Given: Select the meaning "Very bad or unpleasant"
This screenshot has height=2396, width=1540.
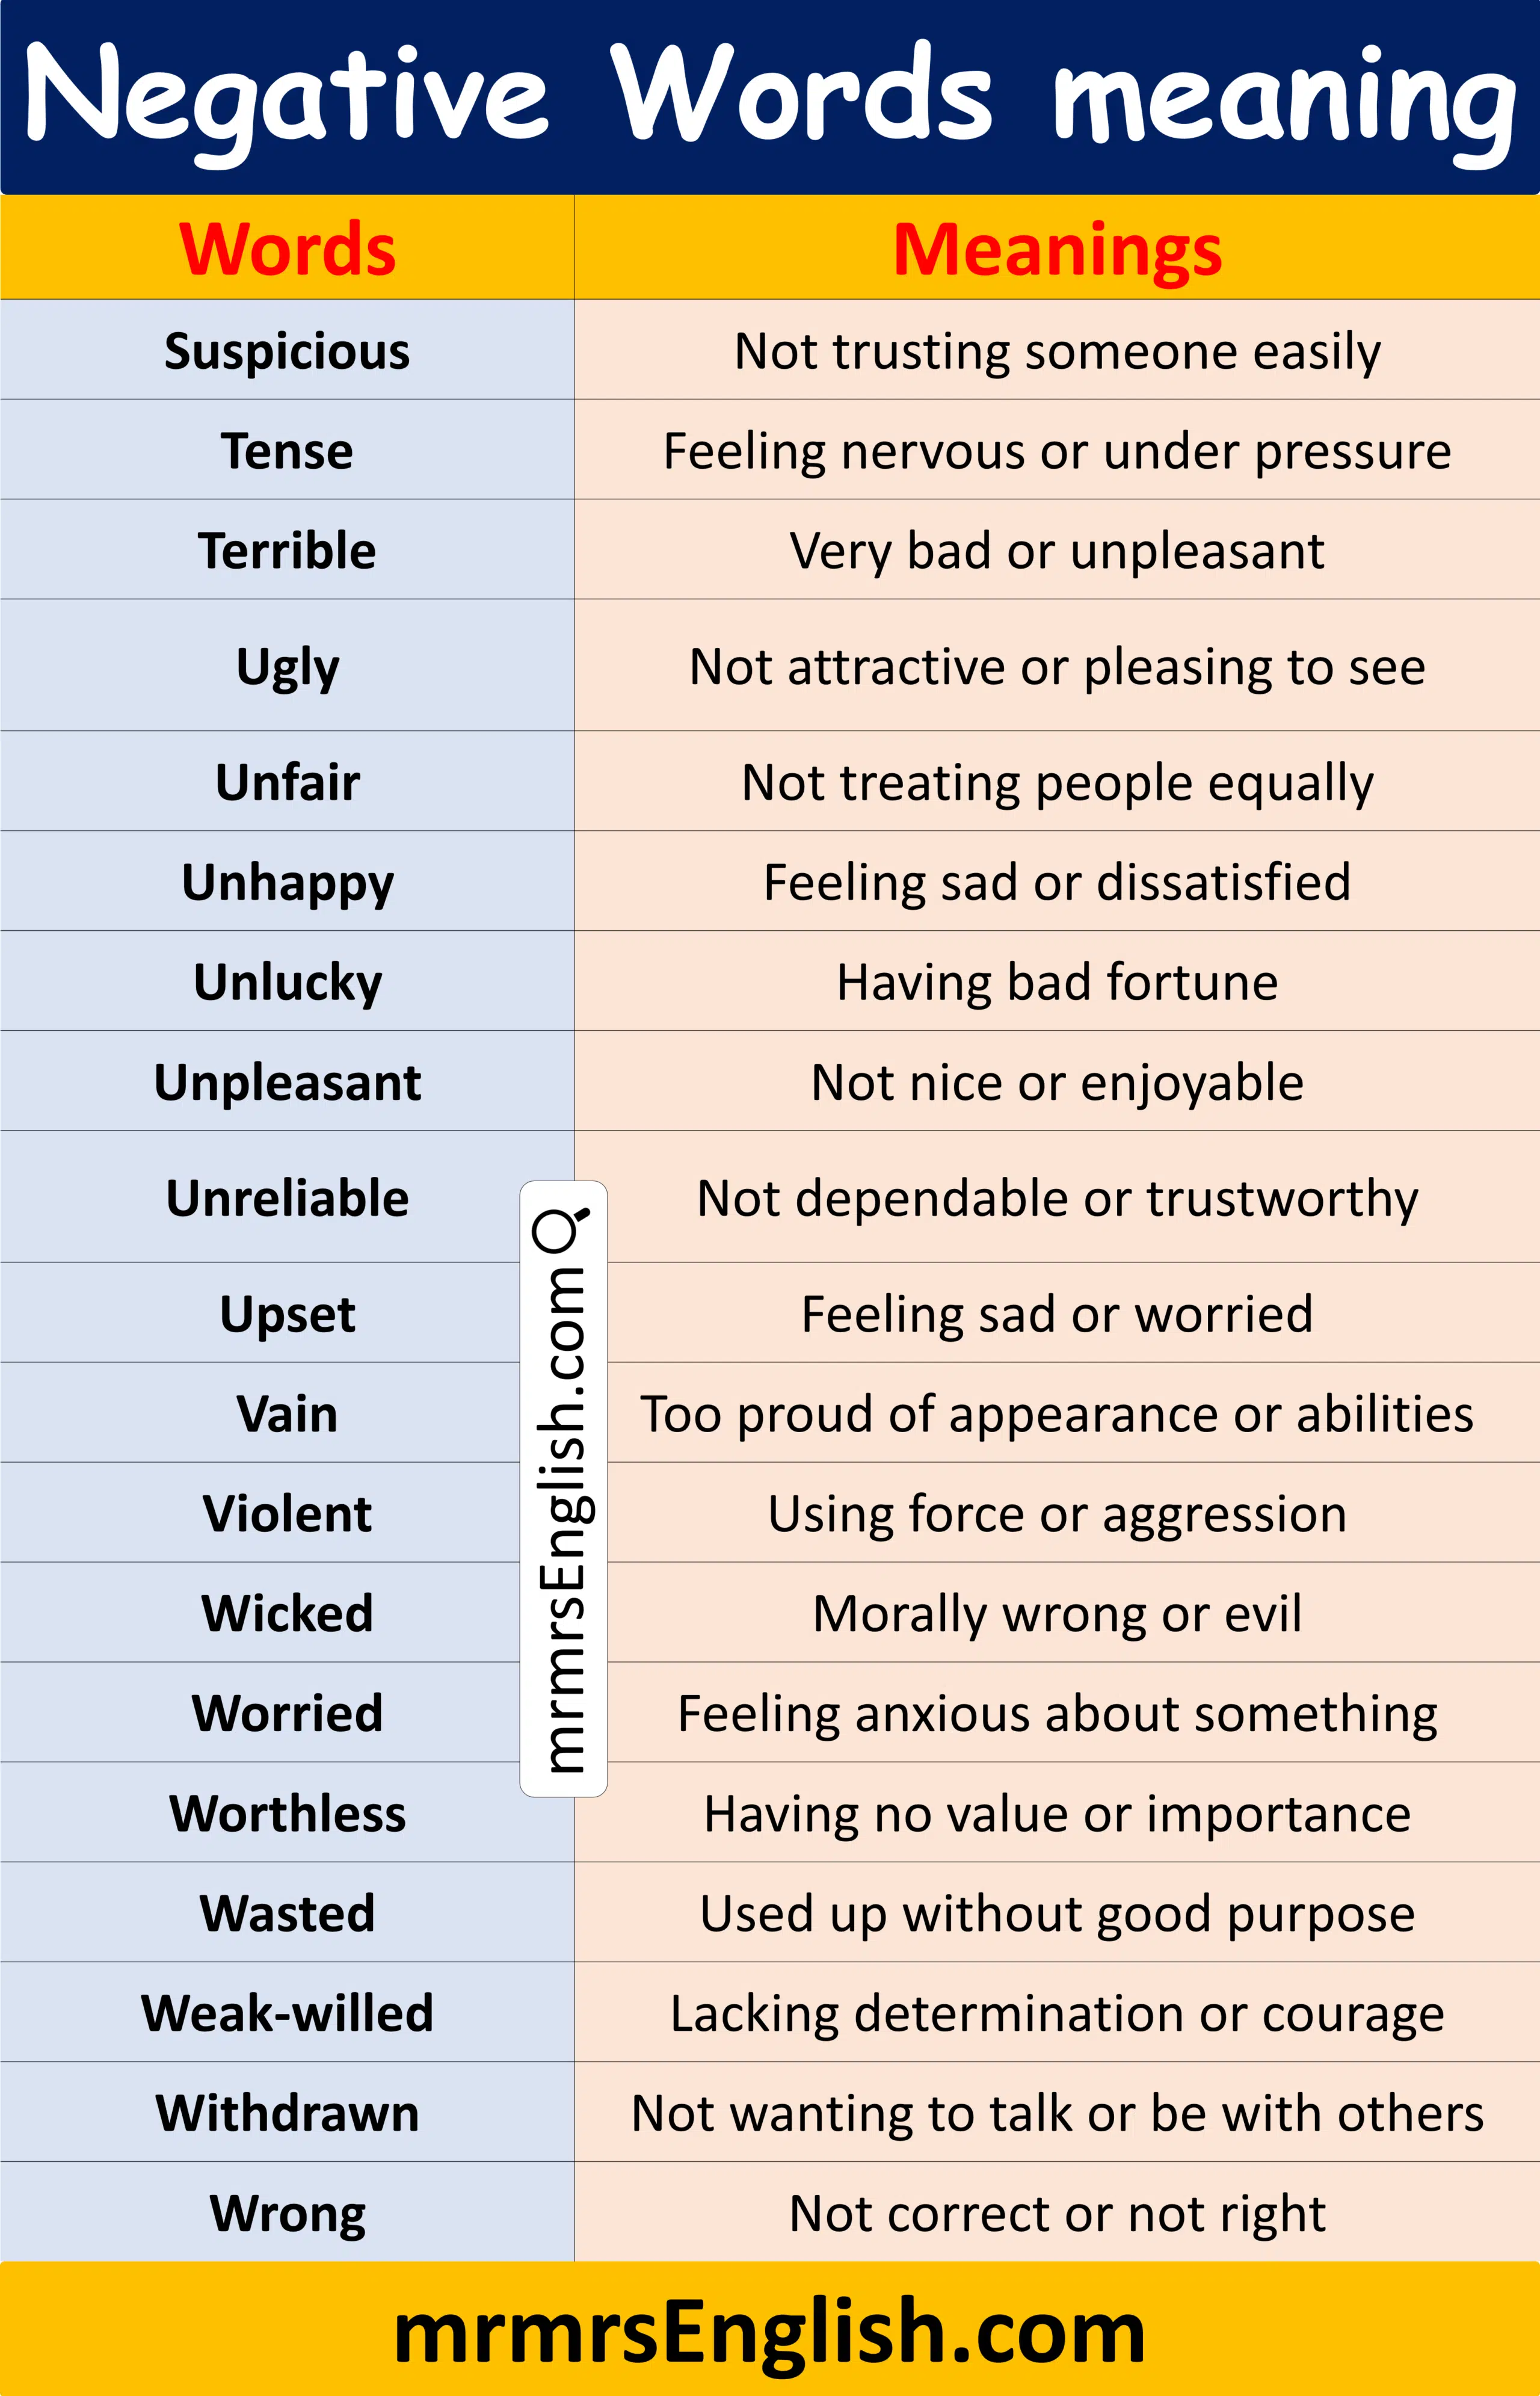Looking at the screenshot, I should [1057, 551].
